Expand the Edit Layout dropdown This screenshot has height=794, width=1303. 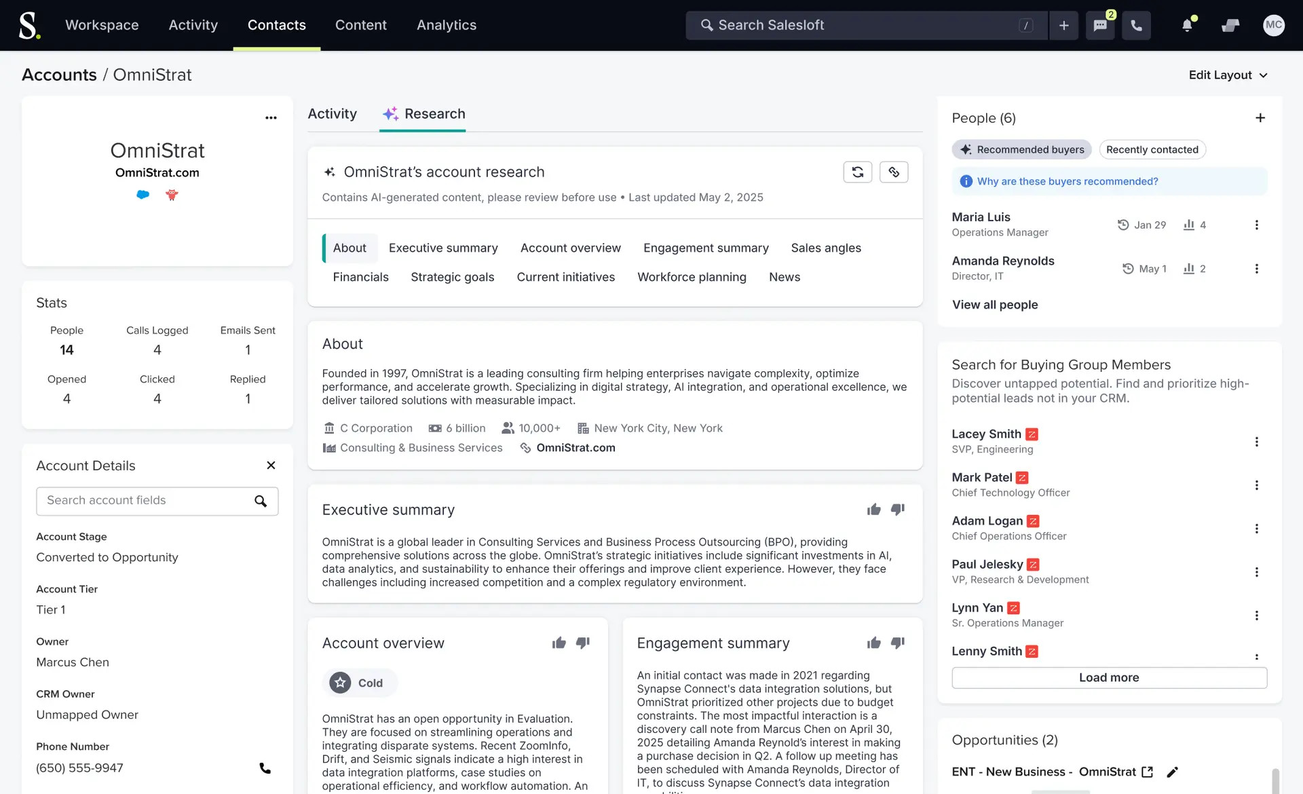1228,75
